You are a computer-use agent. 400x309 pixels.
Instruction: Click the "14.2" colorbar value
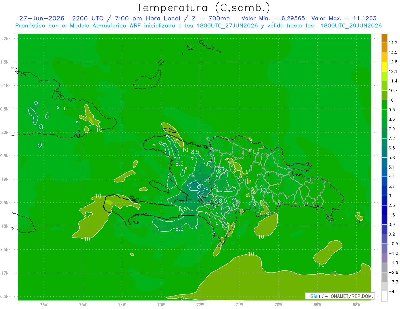(x=393, y=43)
